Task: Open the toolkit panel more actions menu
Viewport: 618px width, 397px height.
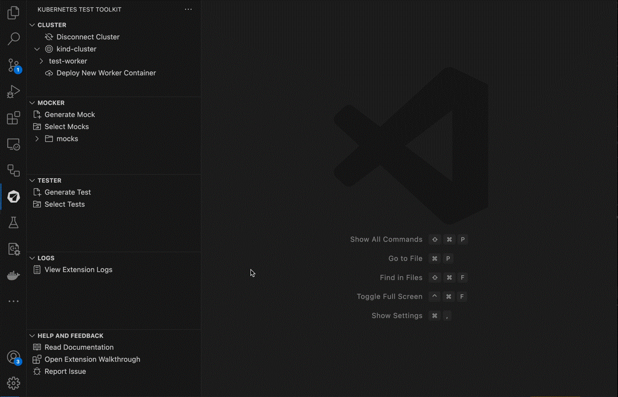Action: [189, 9]
